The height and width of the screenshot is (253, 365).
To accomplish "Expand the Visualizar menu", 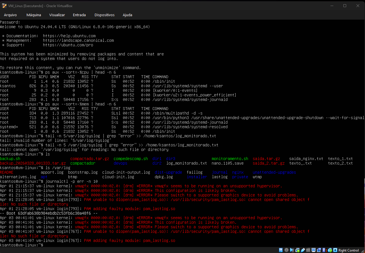I will click(x=57, y=15).
